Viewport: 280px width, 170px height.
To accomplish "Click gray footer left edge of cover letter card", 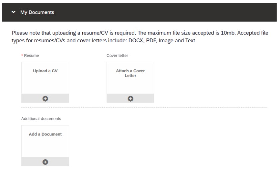I will [110, 98].
